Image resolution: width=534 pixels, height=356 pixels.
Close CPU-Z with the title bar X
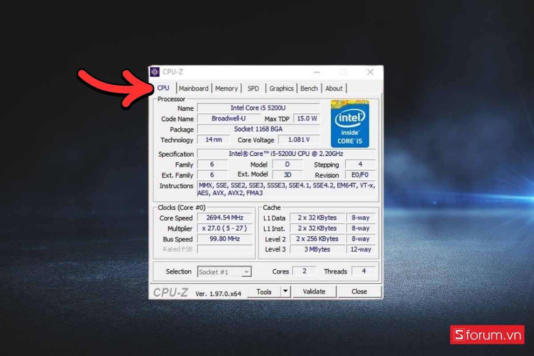click(370, 72)
